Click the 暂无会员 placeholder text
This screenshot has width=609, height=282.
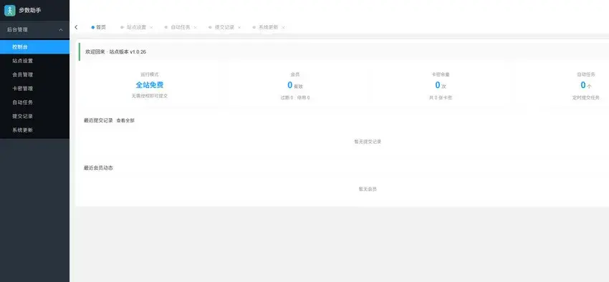[x=368, y=189]
